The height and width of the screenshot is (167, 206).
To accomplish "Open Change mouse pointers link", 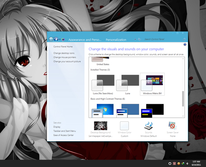I will coord(65,57).
